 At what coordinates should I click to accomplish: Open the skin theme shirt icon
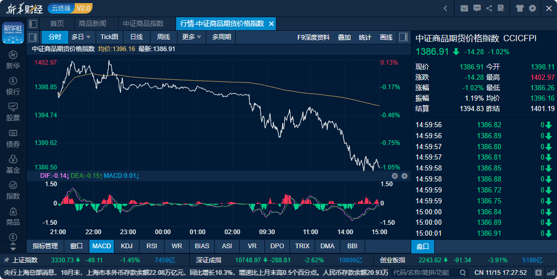[519, 8]
